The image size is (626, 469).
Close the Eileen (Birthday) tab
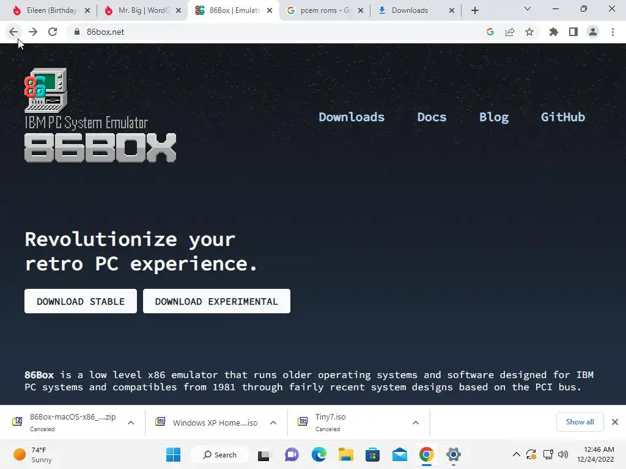[87, 10]
